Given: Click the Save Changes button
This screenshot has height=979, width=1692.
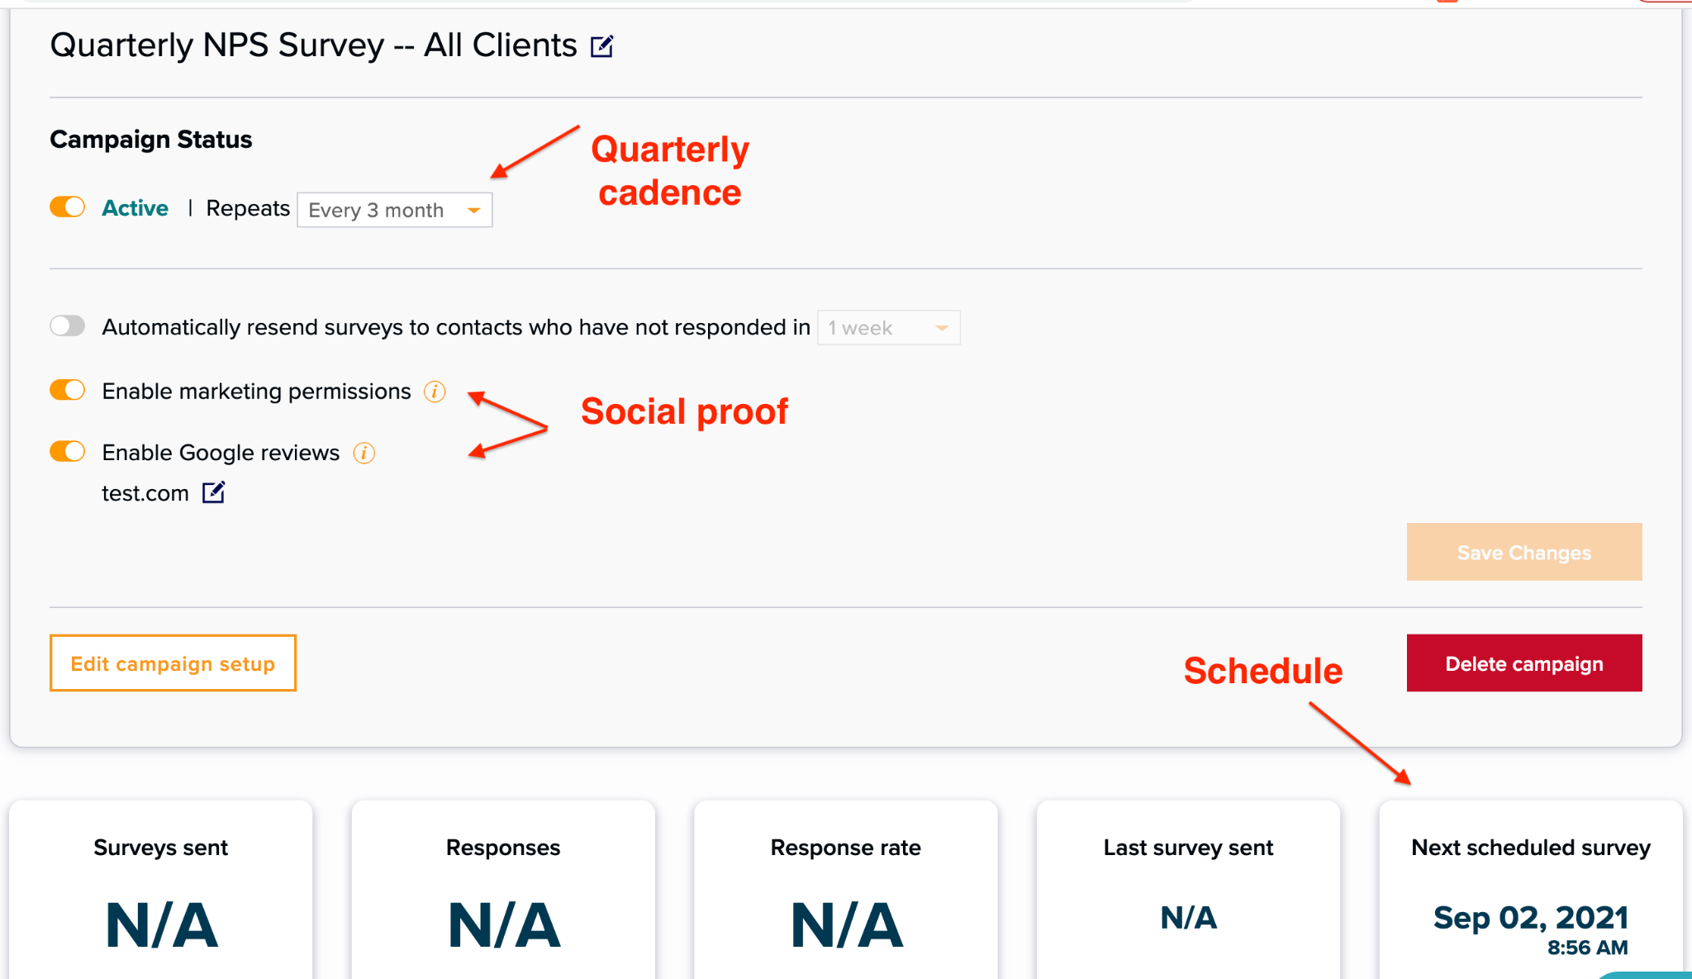Looking at the screenshot, I should point(1523,552).
